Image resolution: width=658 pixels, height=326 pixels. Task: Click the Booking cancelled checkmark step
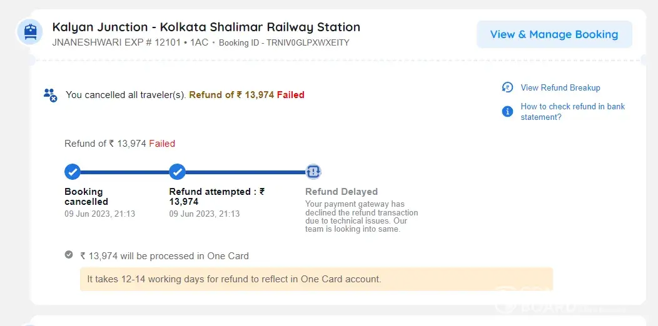pyautogui.click(x=73, y=172)
